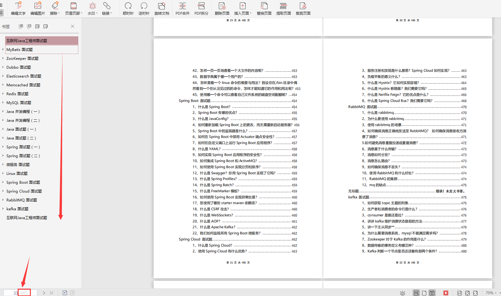The height and width of the screenshot is (296, 501).
Task: Go back to previous view
Action: point(65,293)
